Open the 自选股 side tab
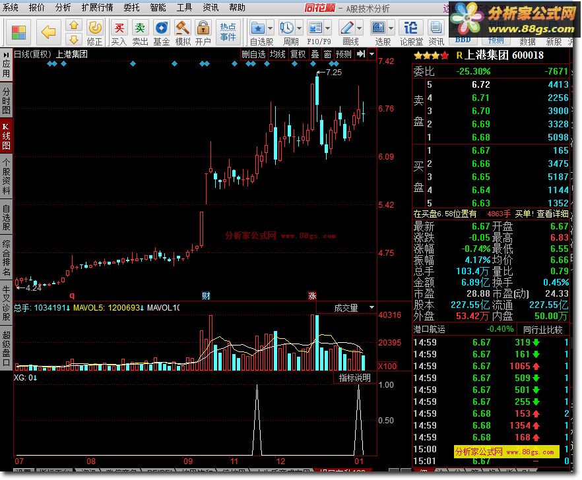The image size is (582, 480). (x=6, y=217)
